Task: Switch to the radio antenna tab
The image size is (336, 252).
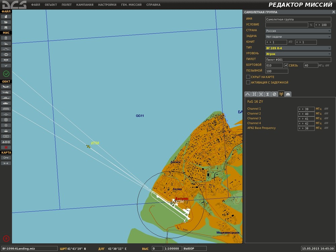Action: (x=281, y=94)
